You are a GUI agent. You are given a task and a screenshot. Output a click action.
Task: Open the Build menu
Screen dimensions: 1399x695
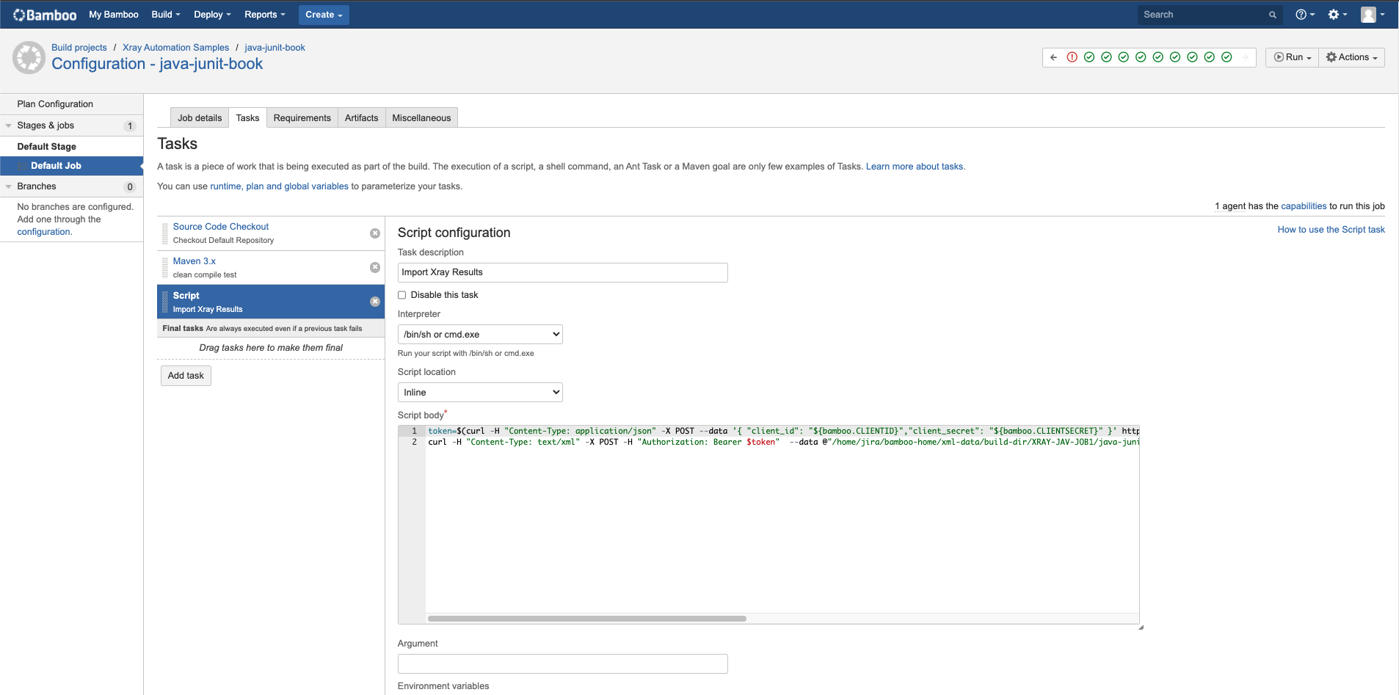166,15
